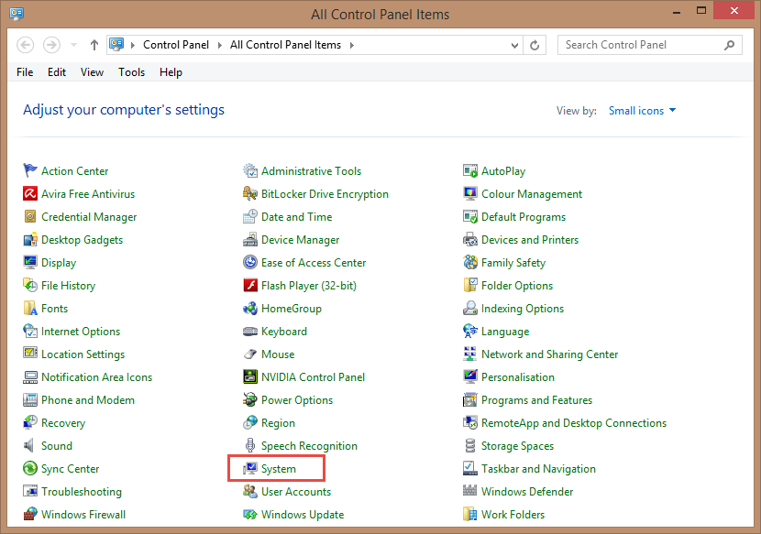Go back with the Back arrow button
The width and height of the screenshot is (761, 534).
(x=26, y=45)
